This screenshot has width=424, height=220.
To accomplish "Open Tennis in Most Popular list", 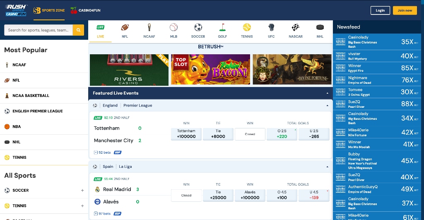I will point(44,157).
